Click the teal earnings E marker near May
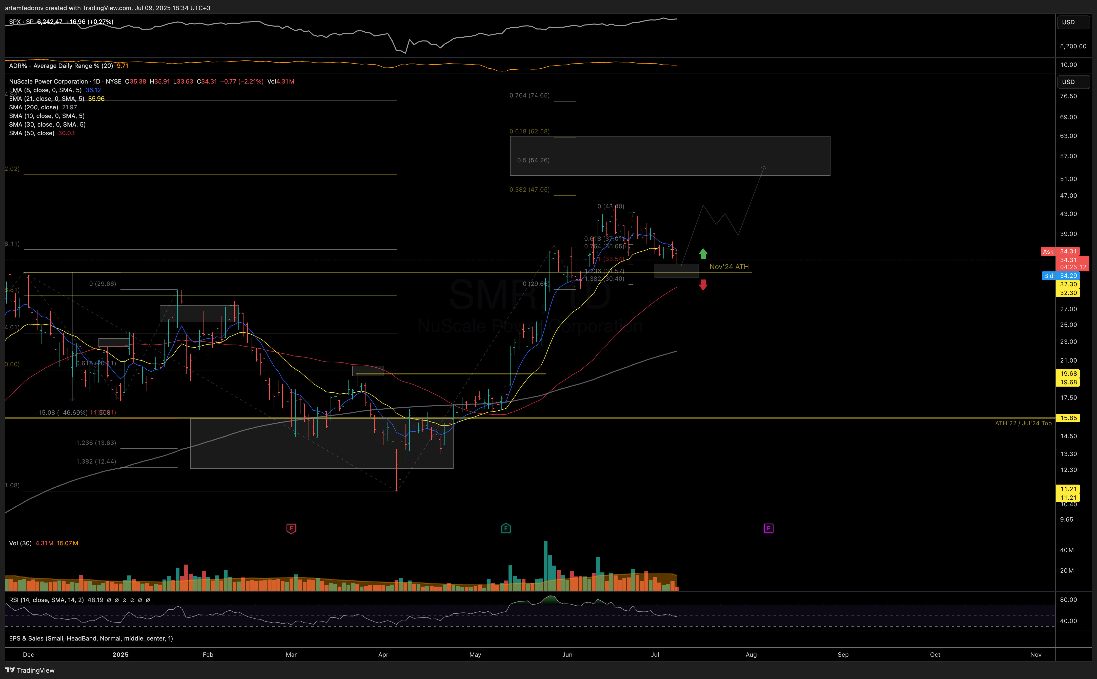Image resolution: width=1097 pixels, height=679 pixels. (x=506, y=528)
